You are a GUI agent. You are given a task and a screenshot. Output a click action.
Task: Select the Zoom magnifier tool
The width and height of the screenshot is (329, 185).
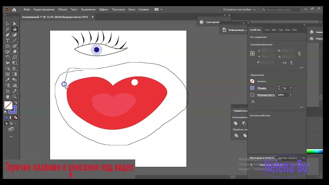(15, 97)
